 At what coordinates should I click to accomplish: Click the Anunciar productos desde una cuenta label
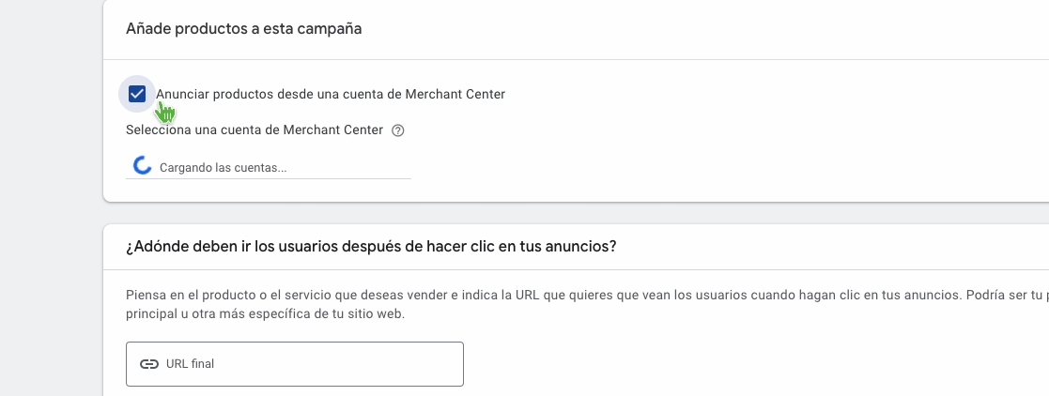pyautogui.click(x=331, y=94)
